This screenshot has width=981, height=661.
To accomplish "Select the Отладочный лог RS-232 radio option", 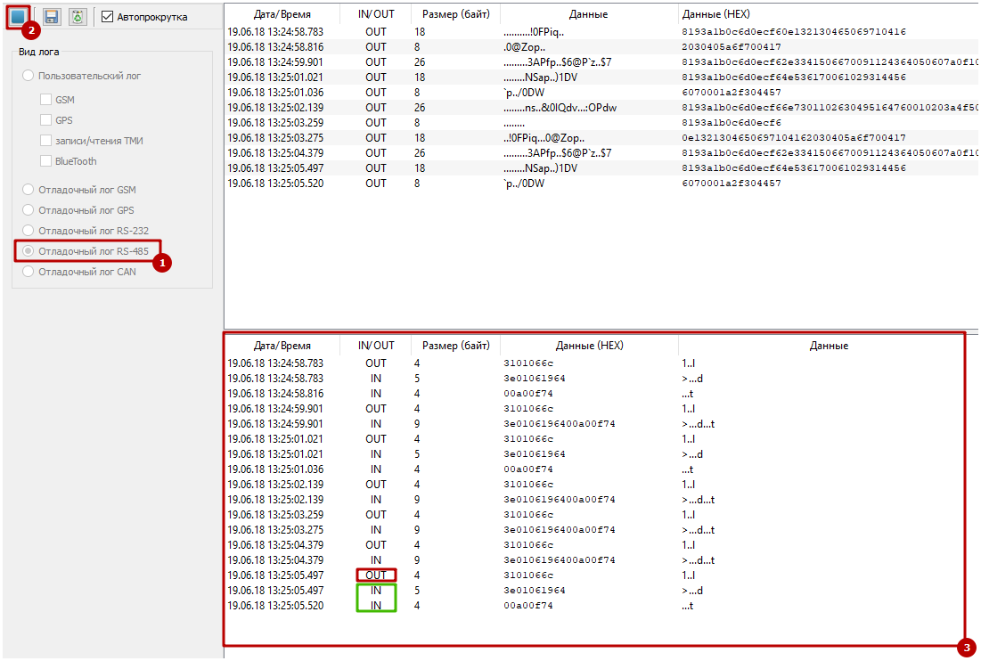I will tap(29, 231).
